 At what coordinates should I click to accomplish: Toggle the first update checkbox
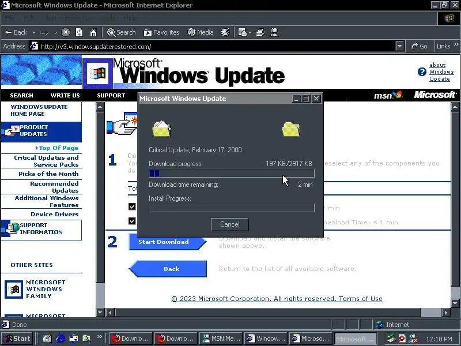(132, 206)
